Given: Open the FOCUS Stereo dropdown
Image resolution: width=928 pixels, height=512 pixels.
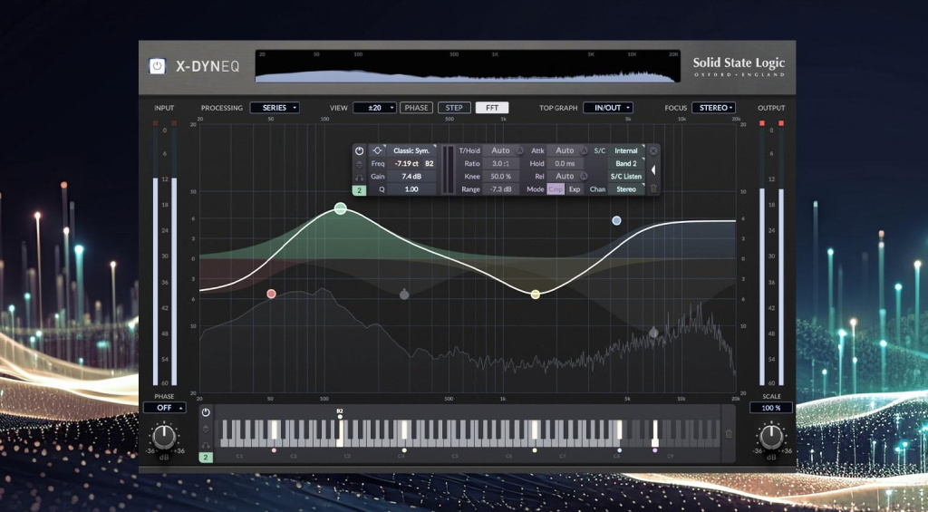Looking at the screenshot, I should click(x=713, y=108).
